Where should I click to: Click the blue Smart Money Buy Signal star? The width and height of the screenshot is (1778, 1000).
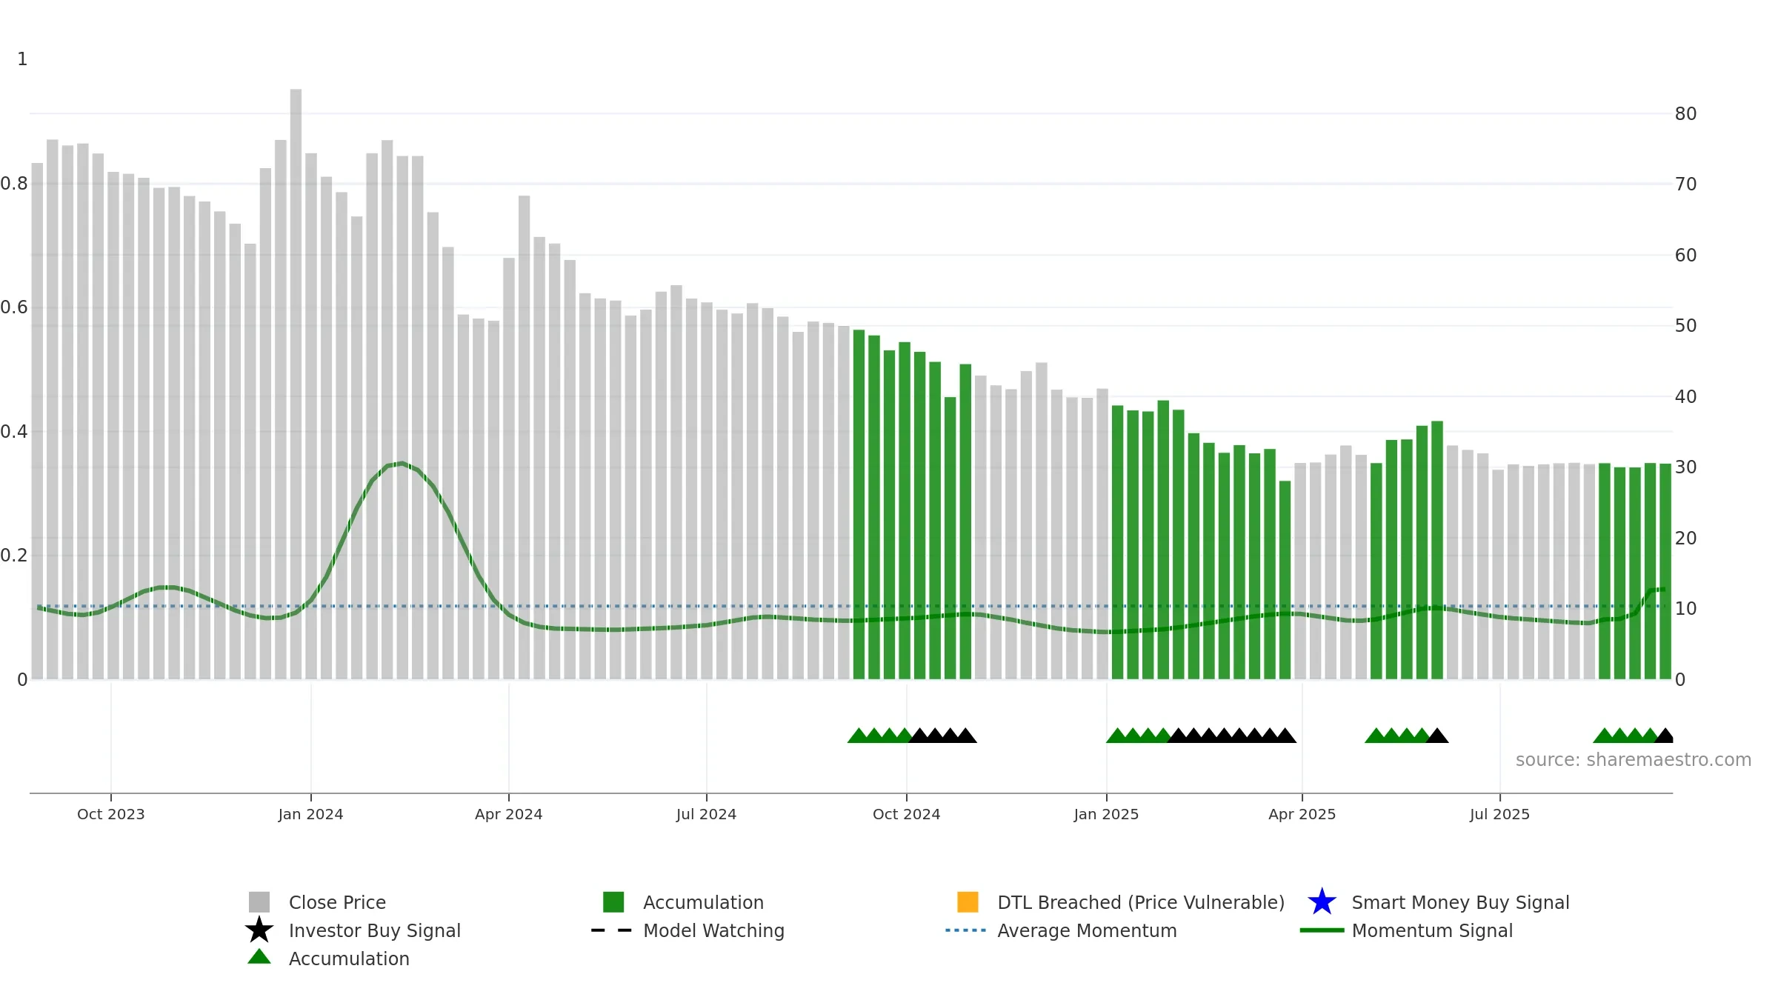pos(1322,901)
